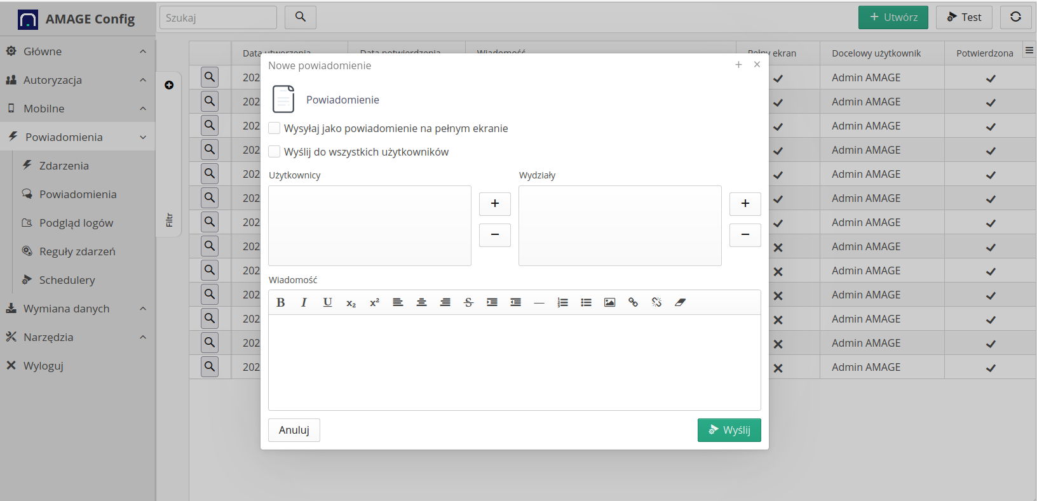Click the message text area
This screenshot has width=1037, height=501.
point(514,362)
